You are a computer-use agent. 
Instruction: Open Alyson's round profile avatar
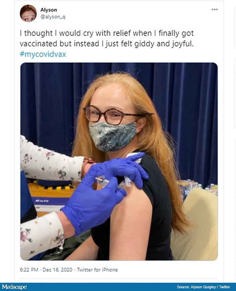[28, 13]
